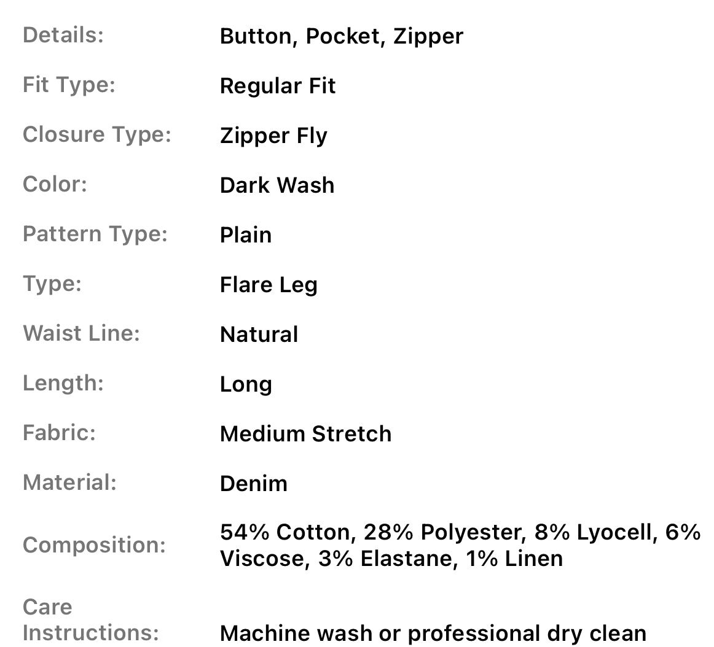The image size is (714, 647).
Task: Click the "Natural" waist line value
Action: coord(259,335)
